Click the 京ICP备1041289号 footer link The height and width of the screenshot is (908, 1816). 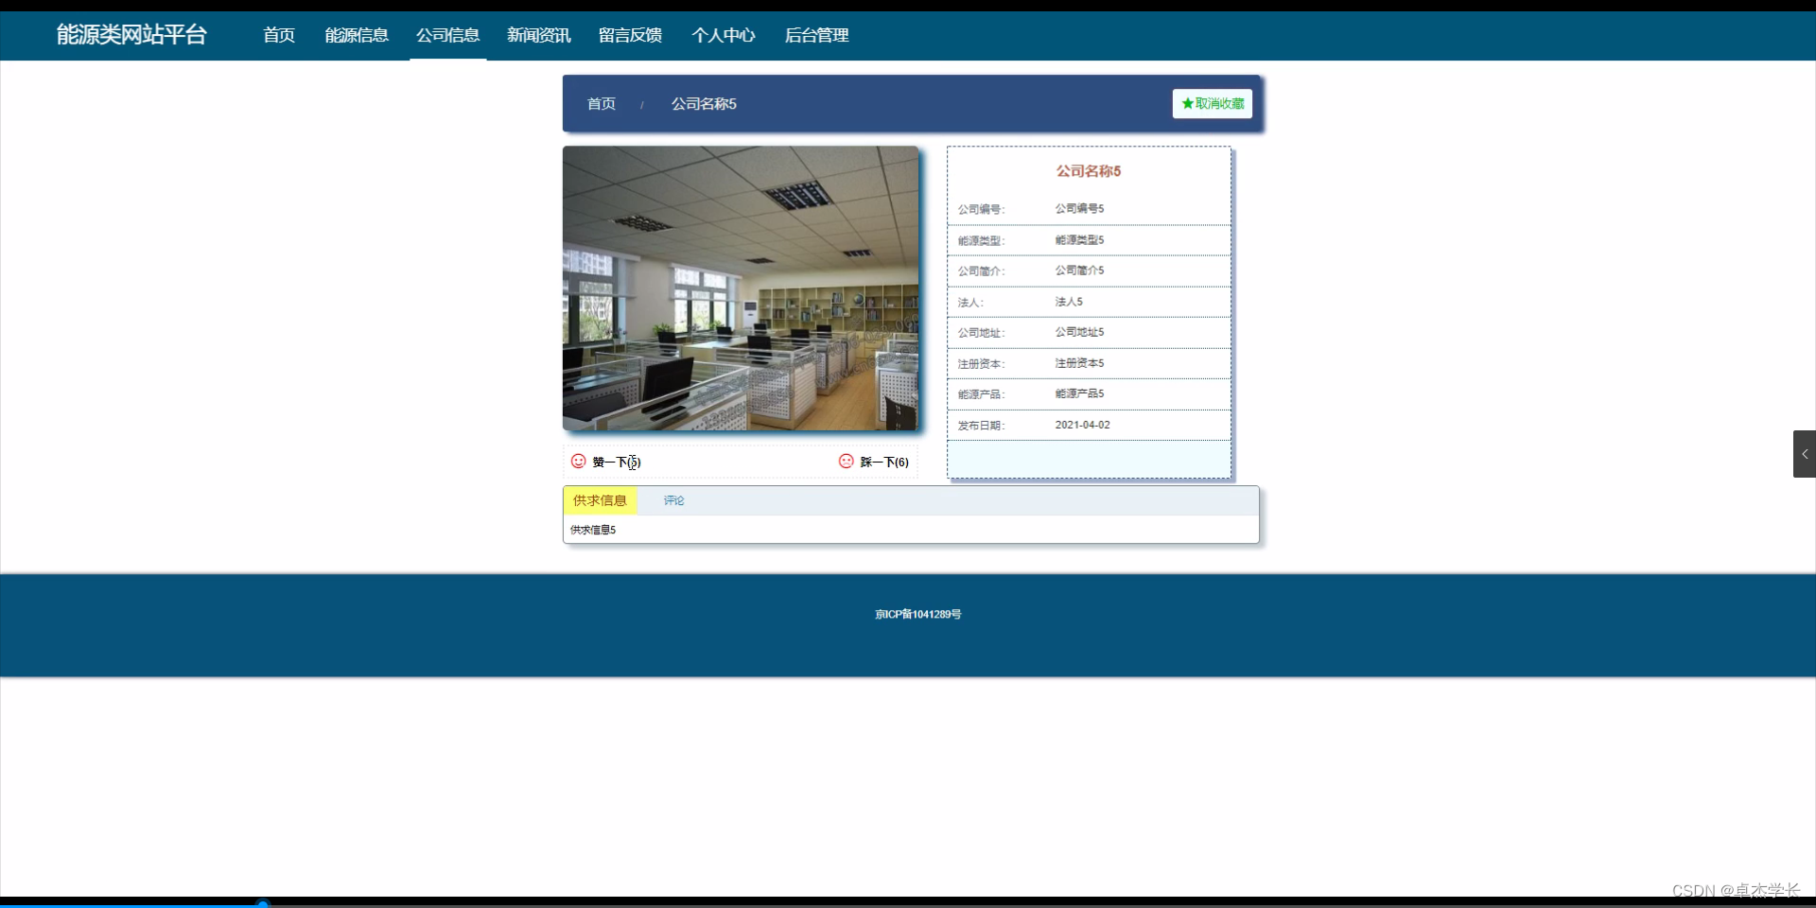(917, 614)
